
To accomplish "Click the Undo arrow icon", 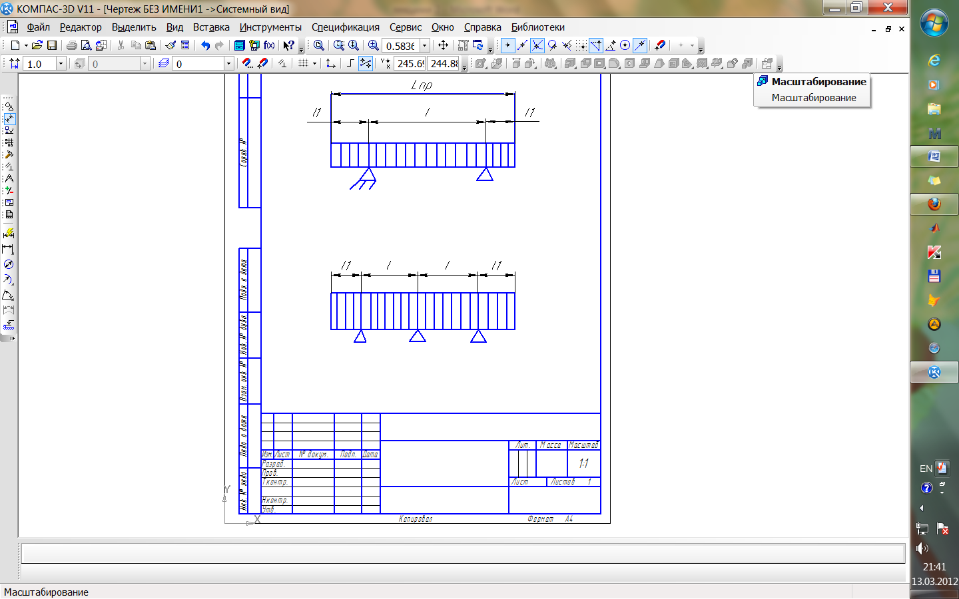I will click(x=205, y=45).
